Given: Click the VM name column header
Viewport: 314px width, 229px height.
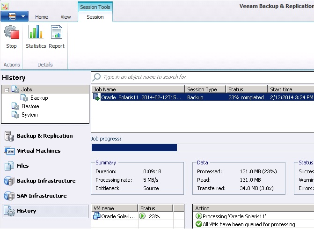Looking at the screenshot, I should point(114,208).
